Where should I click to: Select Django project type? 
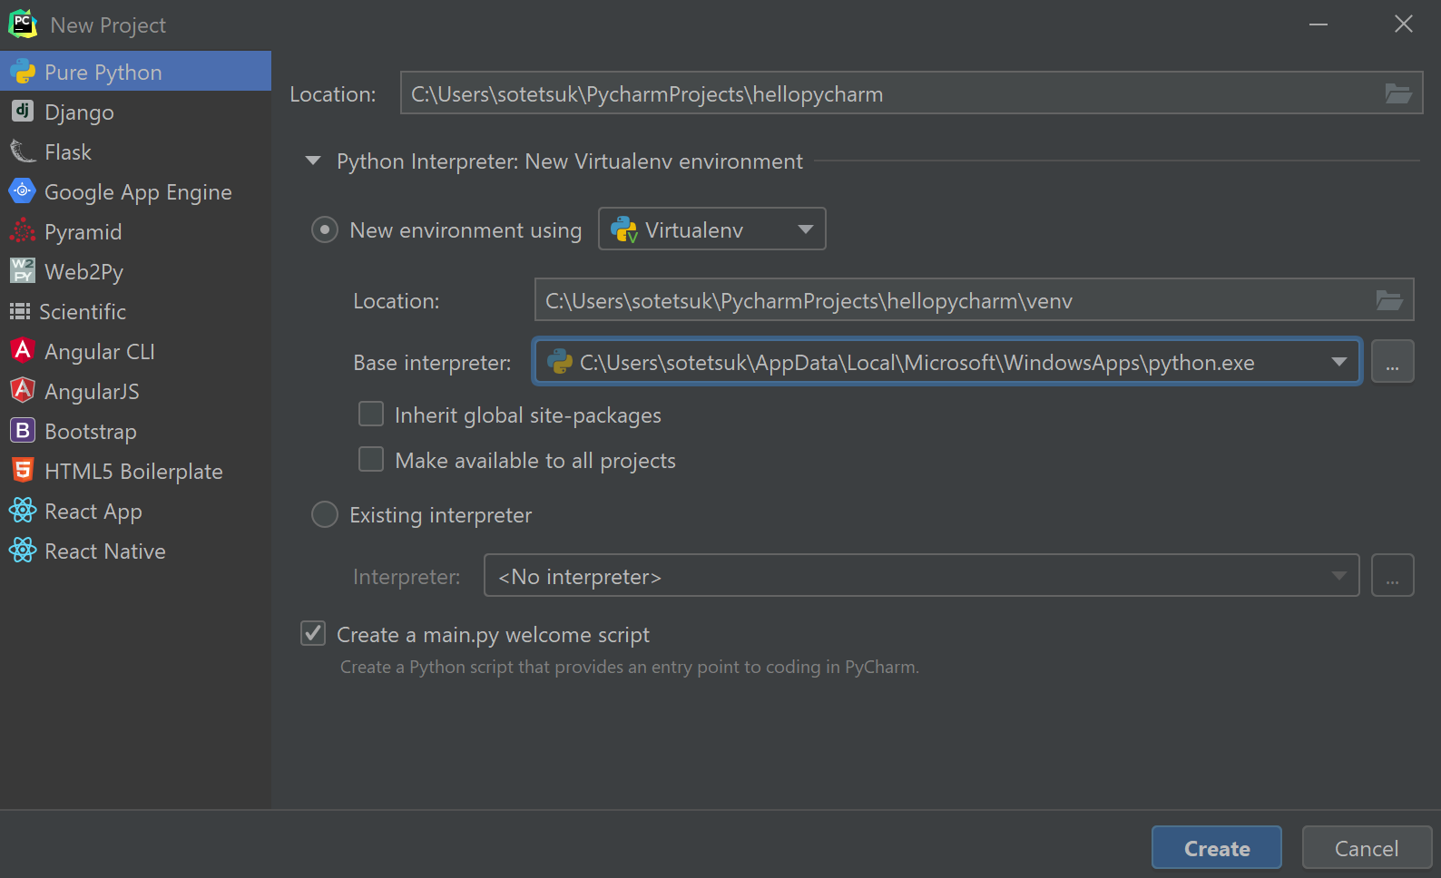pyautogui.click(x=135, y=111)
